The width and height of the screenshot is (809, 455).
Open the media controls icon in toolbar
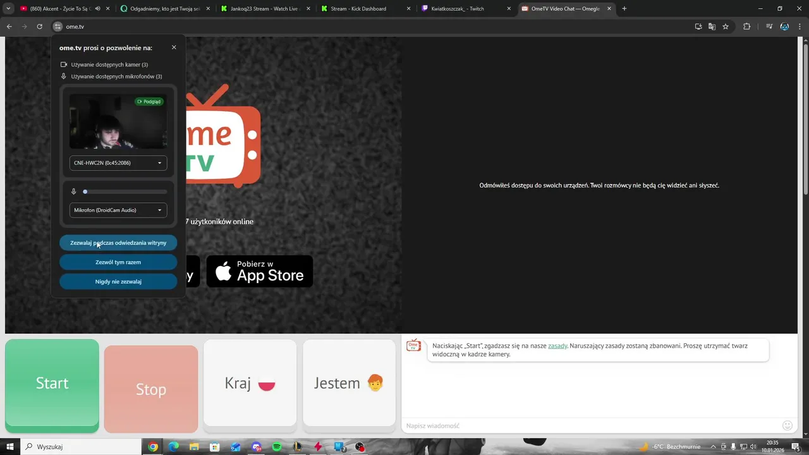tap(769, 27)
